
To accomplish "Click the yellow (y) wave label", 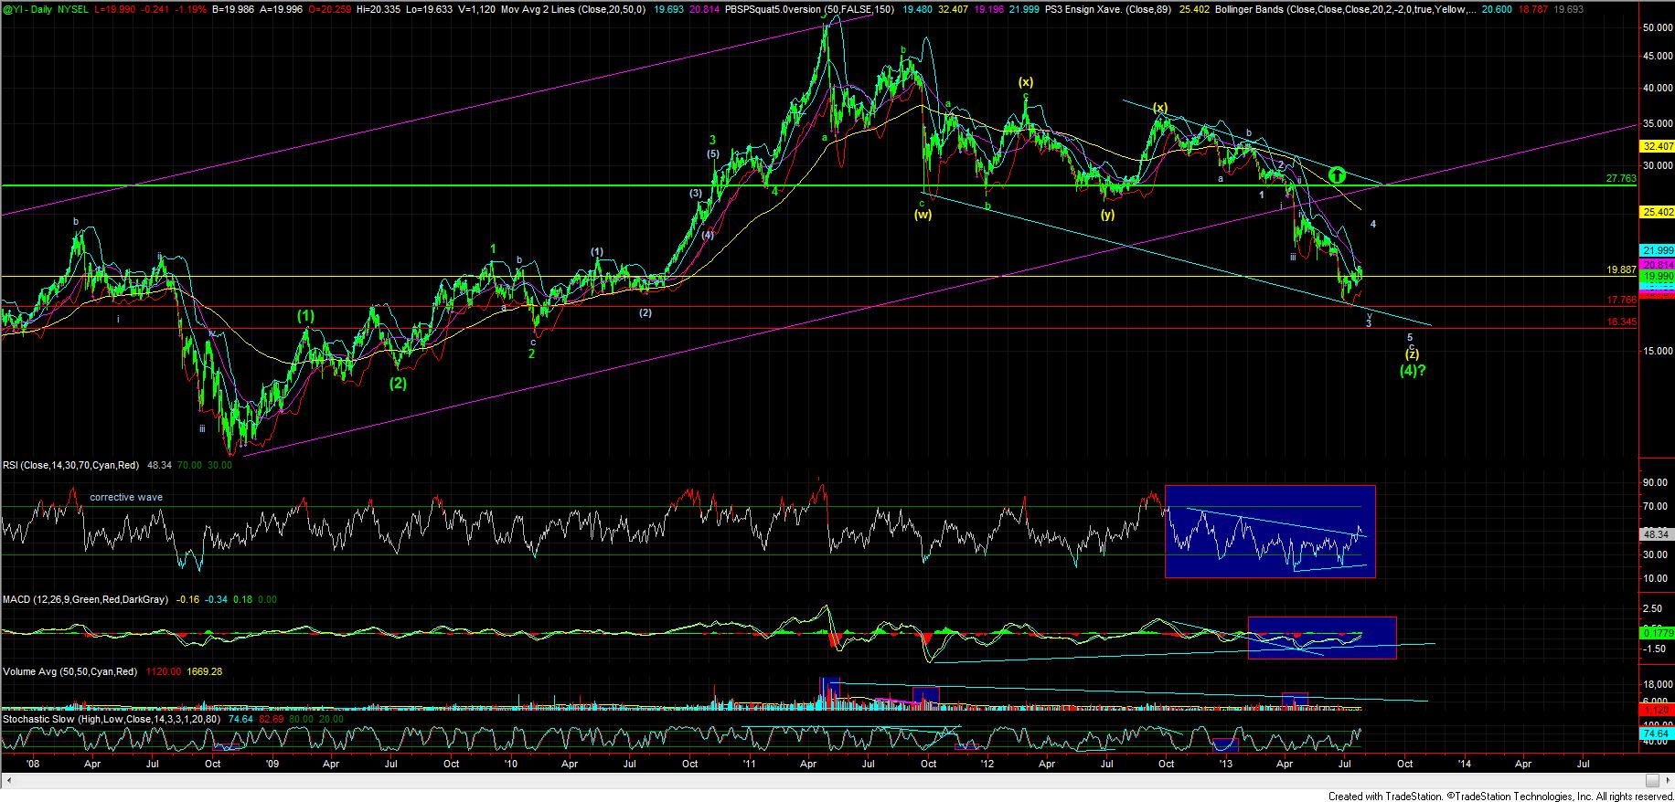I will pyautogui.click(x=1107, y=215).
